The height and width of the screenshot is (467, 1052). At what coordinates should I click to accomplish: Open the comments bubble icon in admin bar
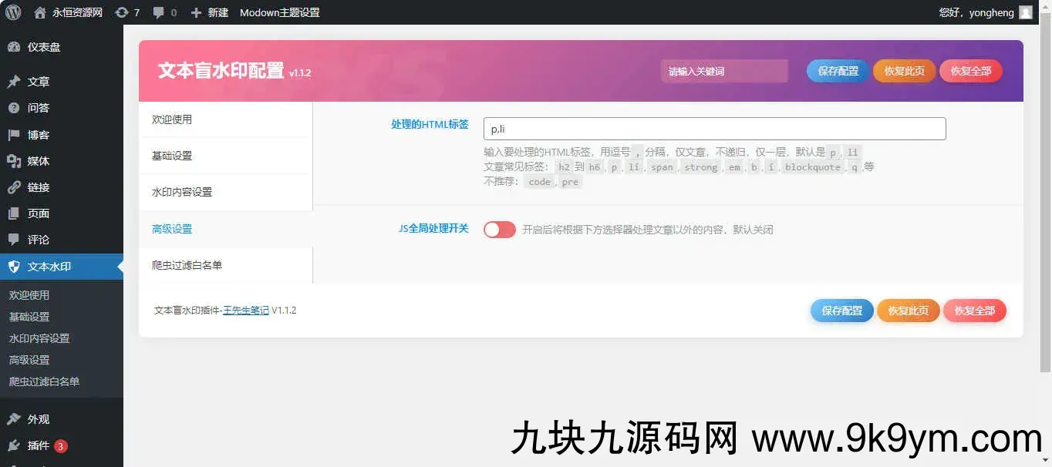(x=159, y=12)
